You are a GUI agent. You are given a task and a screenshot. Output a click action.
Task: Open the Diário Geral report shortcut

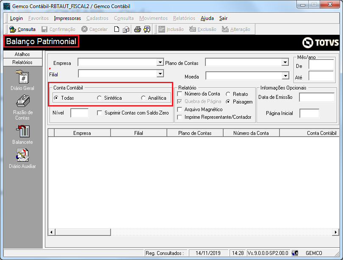22,80
